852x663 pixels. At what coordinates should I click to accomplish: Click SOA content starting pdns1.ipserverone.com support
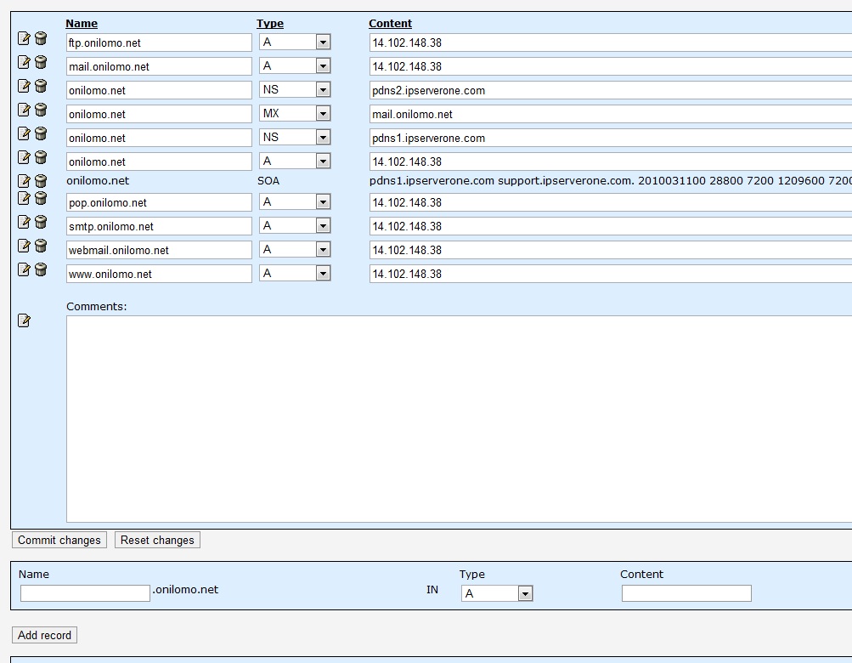click(x=611, y=180)
